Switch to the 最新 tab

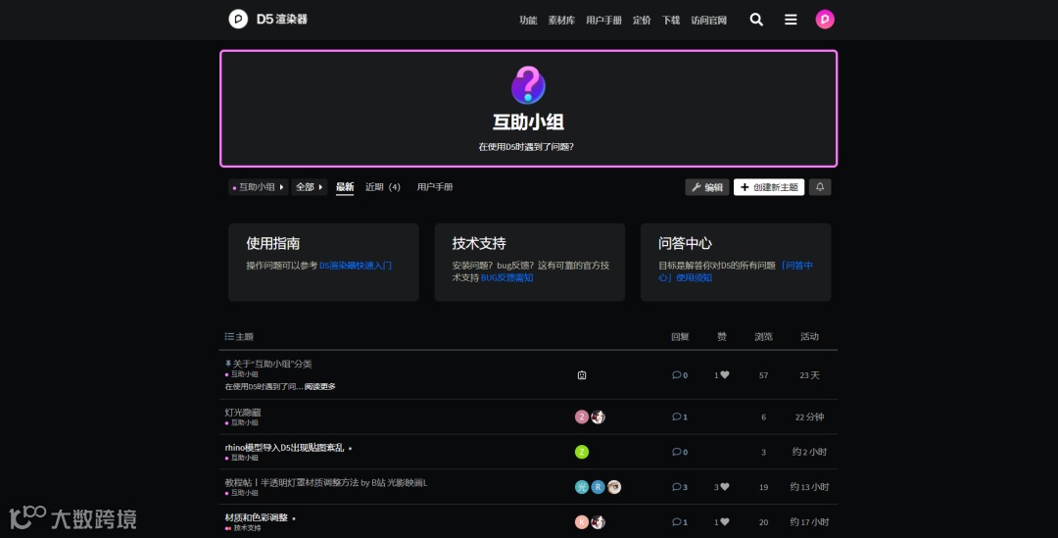click(345, 187)
